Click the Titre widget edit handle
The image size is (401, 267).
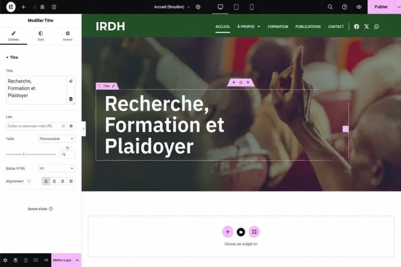(x=107, y=86)
